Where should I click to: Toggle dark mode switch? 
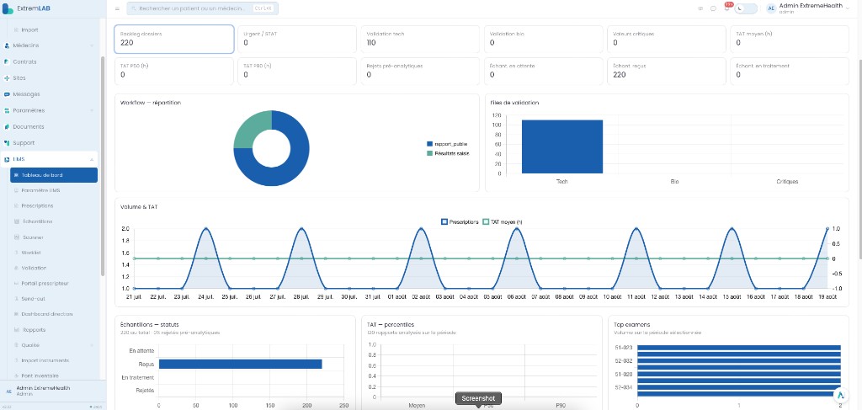click(746, 8)
